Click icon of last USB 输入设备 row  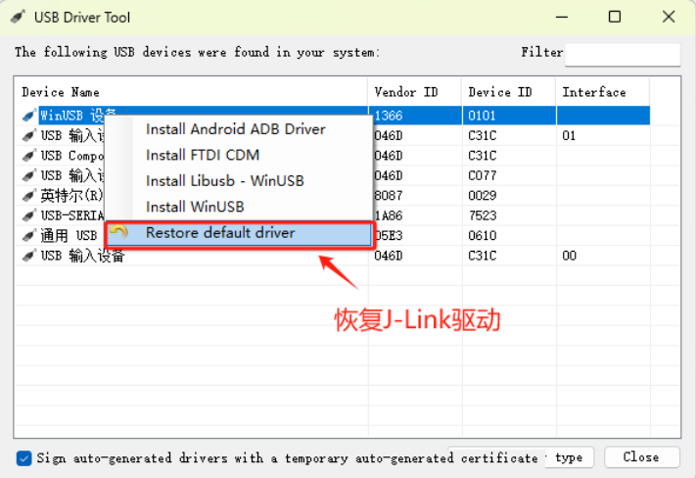coord(29,256)
